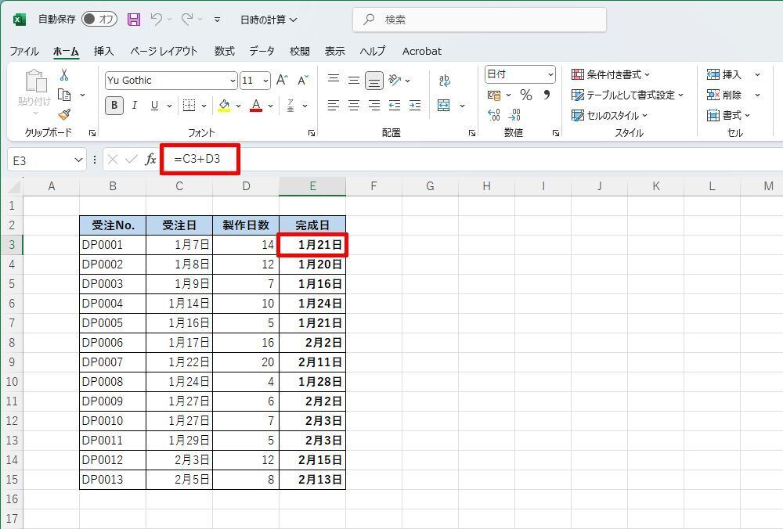The width and height of the screenshot is (783, 529).
Task: Click the increase decimal icon
Action: 494,115
